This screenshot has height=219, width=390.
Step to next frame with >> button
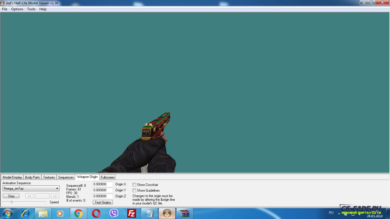click(55, 196)
